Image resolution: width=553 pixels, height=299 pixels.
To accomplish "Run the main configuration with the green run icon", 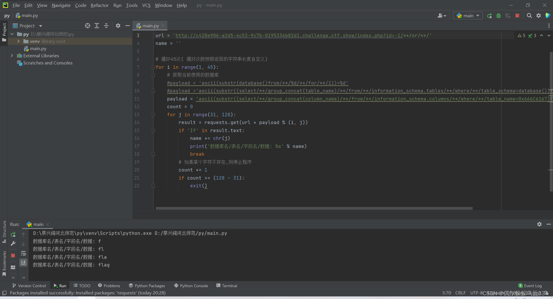I will tap(489, 16).
